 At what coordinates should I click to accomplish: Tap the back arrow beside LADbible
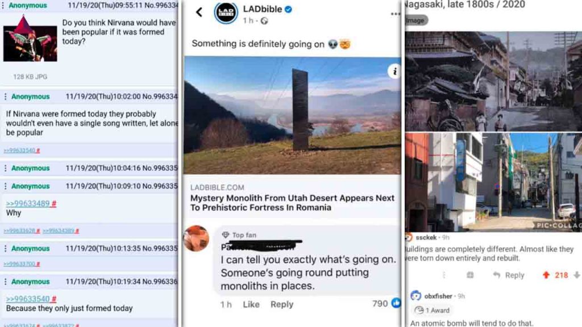point(199,12)
